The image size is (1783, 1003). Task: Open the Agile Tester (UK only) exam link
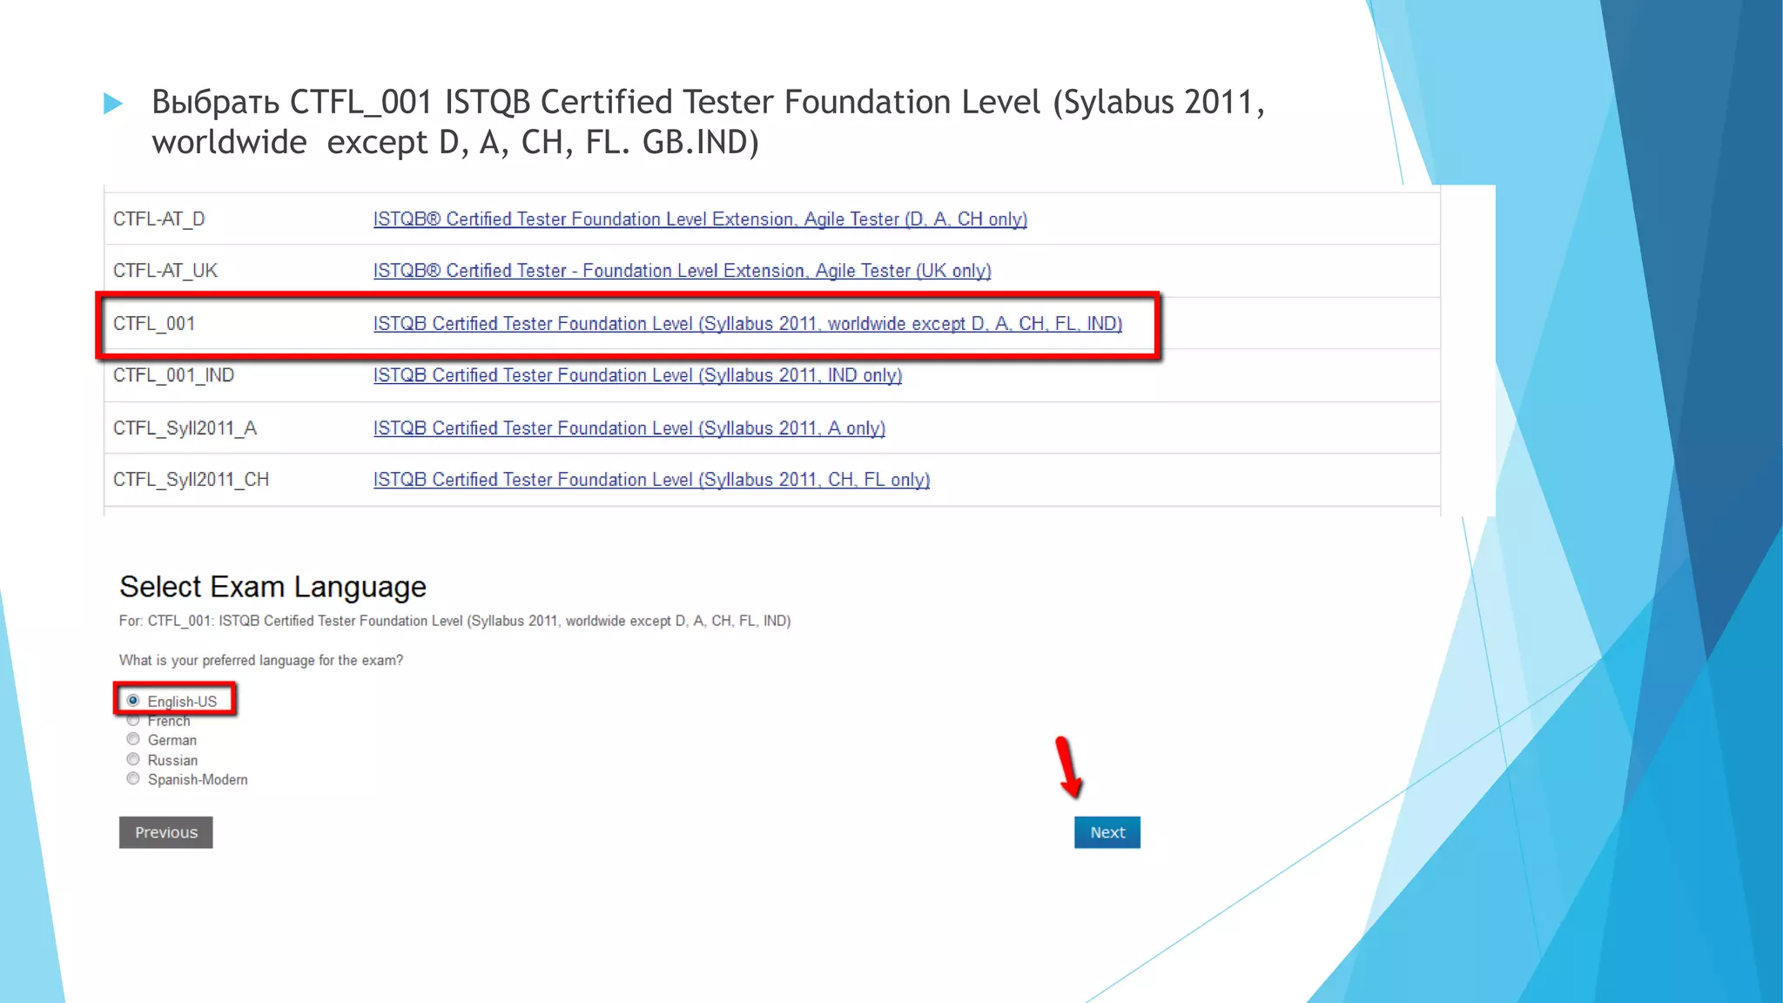683,271
